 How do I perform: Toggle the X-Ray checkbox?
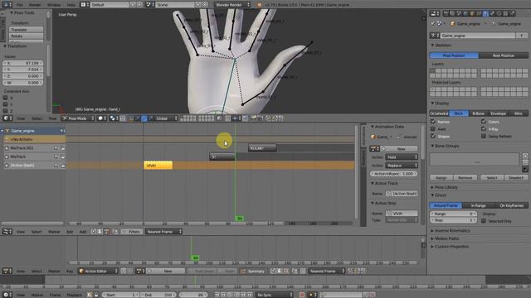coord(484,129)
